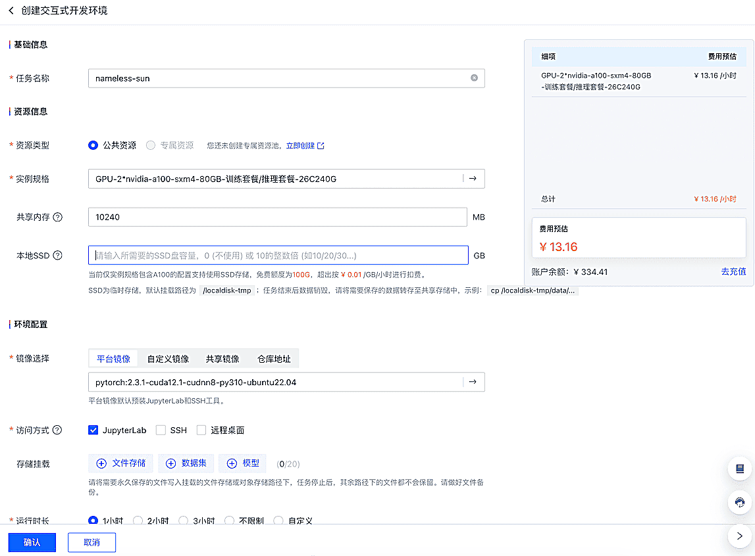Click the 共享内存 MB input field
The height and width of the screenshot is (556, 755).
point(278,218)
